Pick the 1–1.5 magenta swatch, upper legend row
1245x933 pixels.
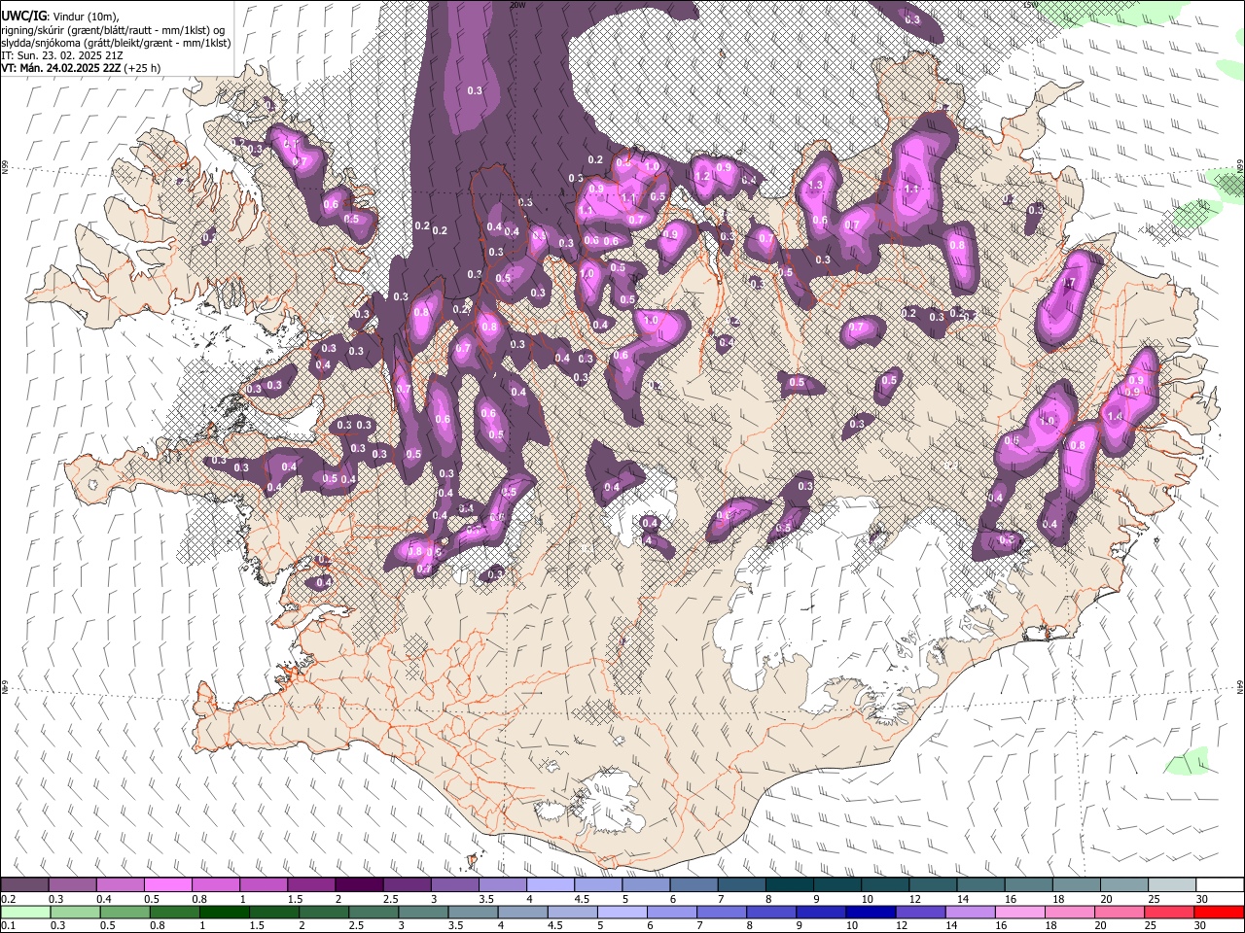click(264, 885)
